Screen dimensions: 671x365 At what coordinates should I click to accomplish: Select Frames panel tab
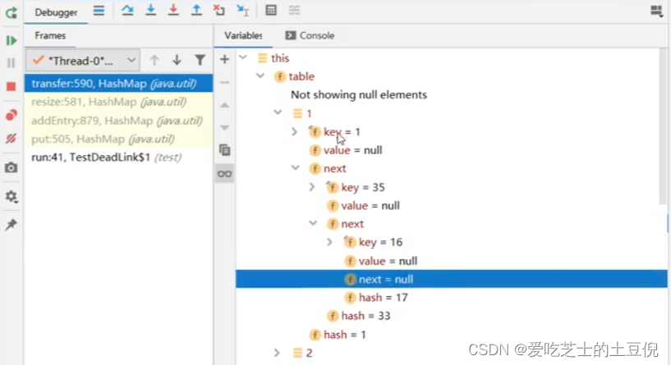click(x=50, y=35)
